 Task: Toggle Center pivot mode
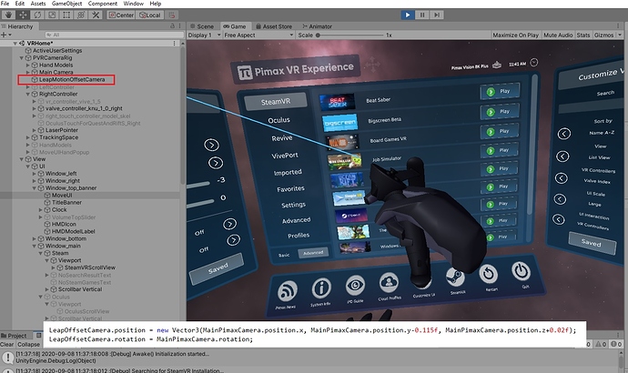[x=121, y=15]
